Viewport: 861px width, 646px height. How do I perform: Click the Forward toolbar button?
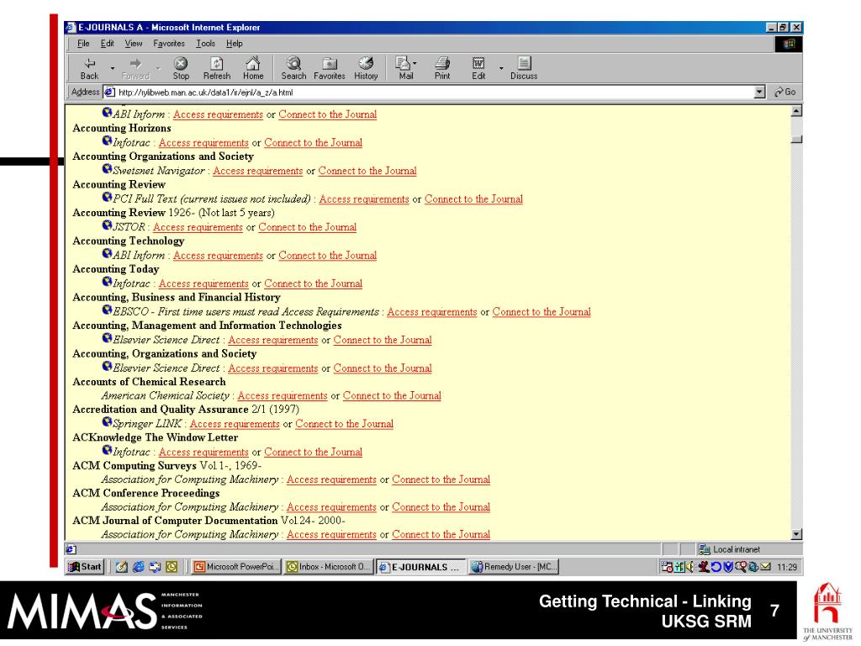pos(135,68)
